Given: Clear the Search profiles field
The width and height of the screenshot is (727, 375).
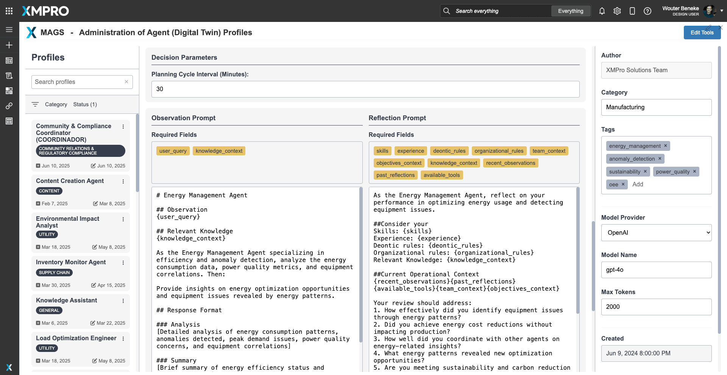Looking at the screenshot, I should [x=126, y=82].
